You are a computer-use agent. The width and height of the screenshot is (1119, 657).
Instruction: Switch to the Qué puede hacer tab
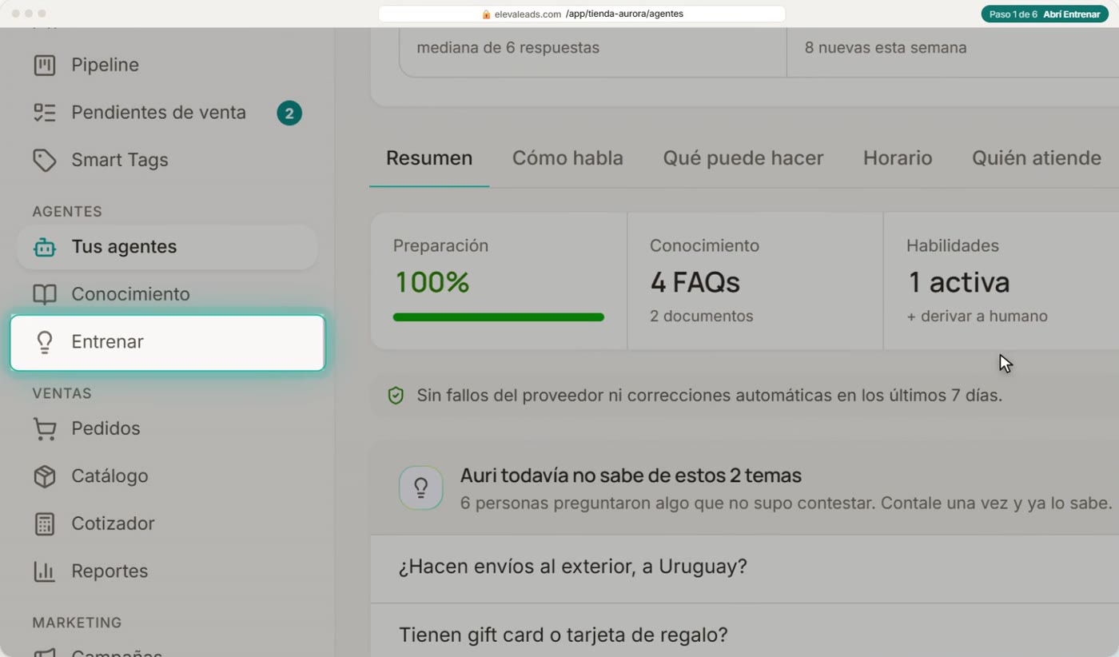pos(743,158)
